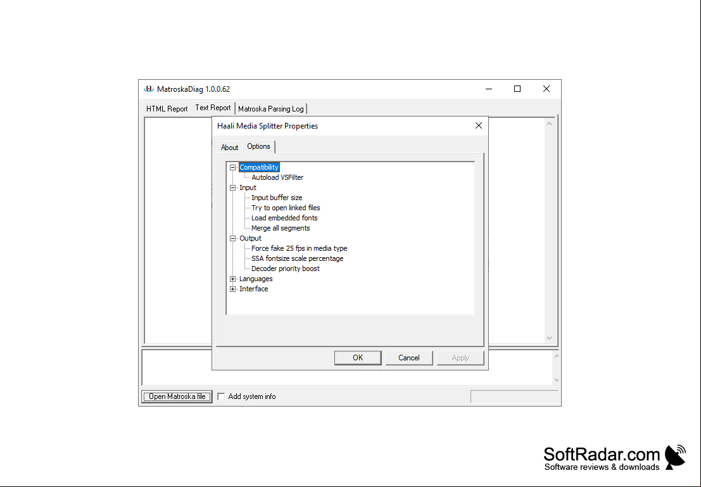
Task: Select Try to open linked files
Action: point(286,208)
